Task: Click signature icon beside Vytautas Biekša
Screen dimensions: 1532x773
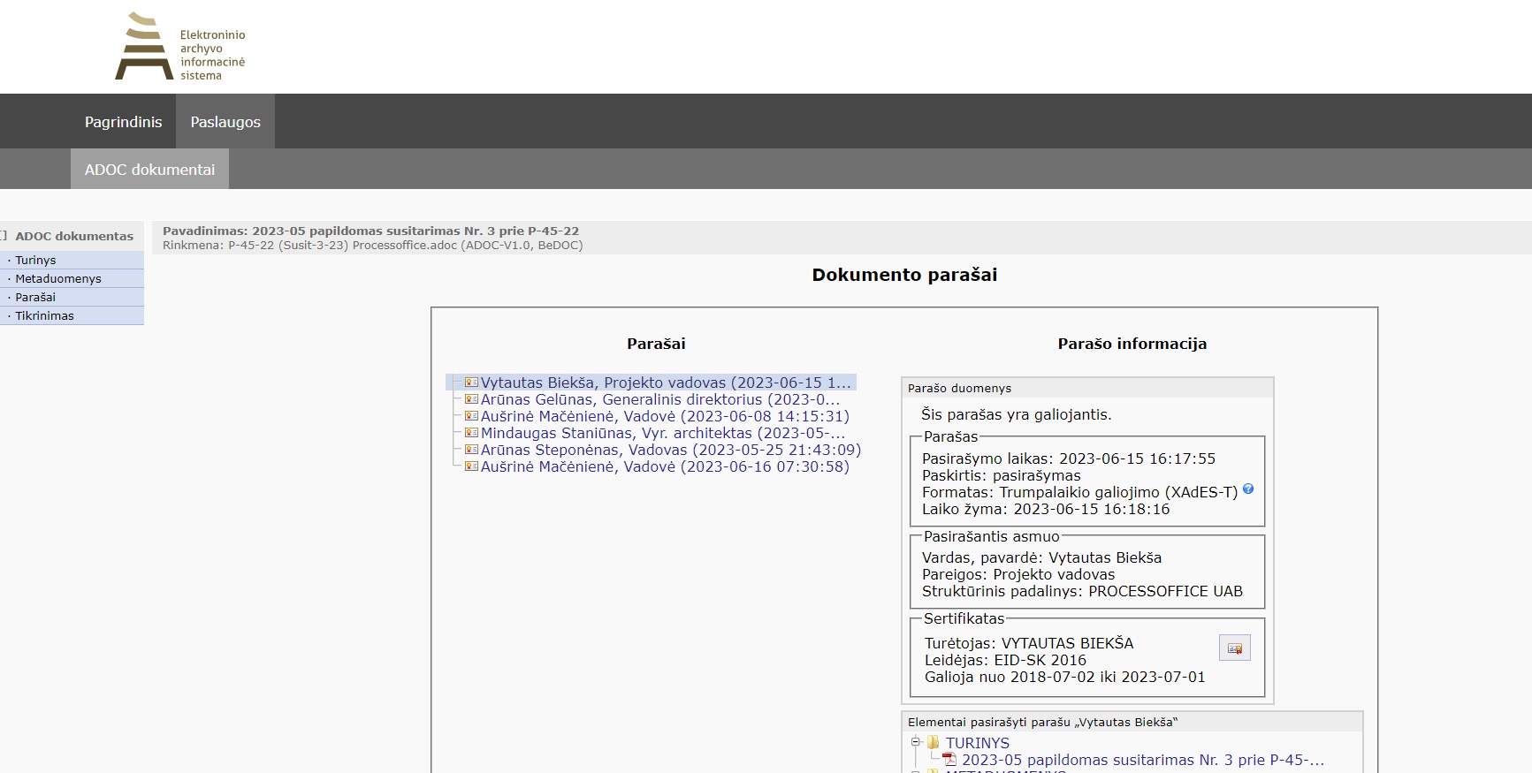Action: tap(471, 383)
